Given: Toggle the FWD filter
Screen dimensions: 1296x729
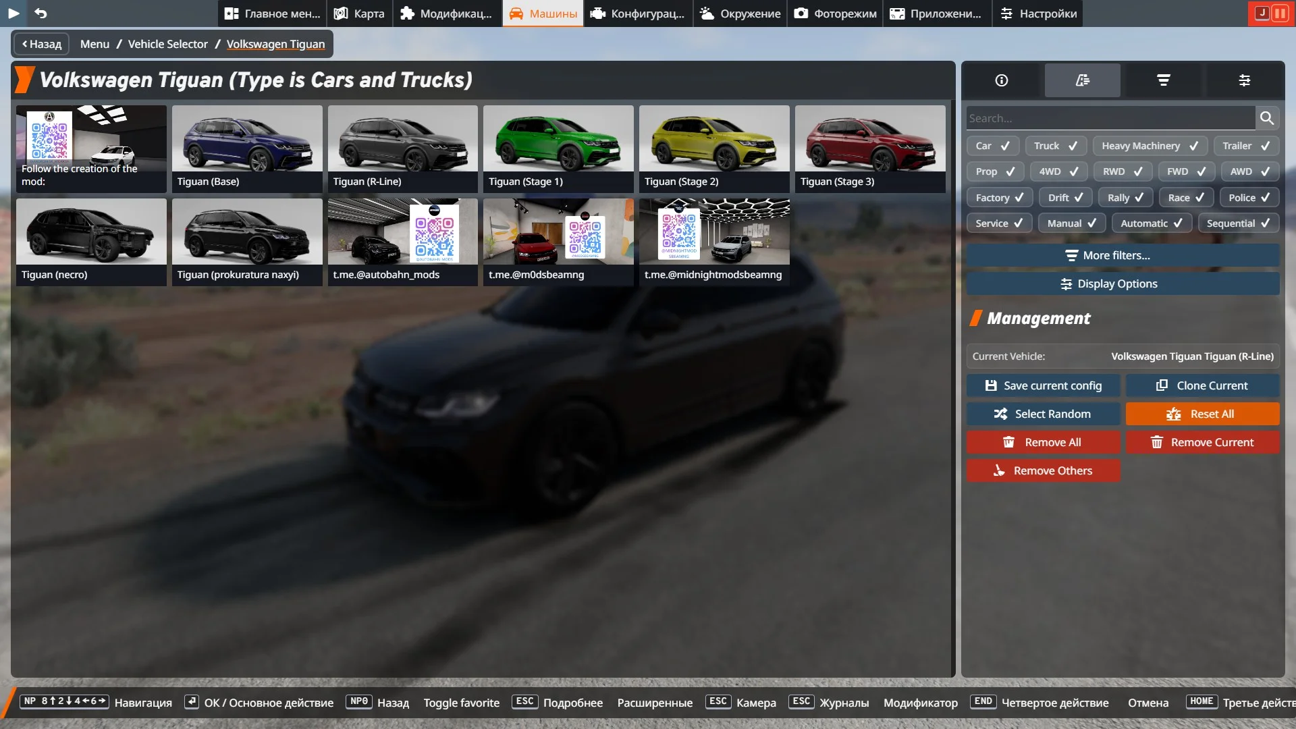Looking at the screenshot, I should 1187,171.
